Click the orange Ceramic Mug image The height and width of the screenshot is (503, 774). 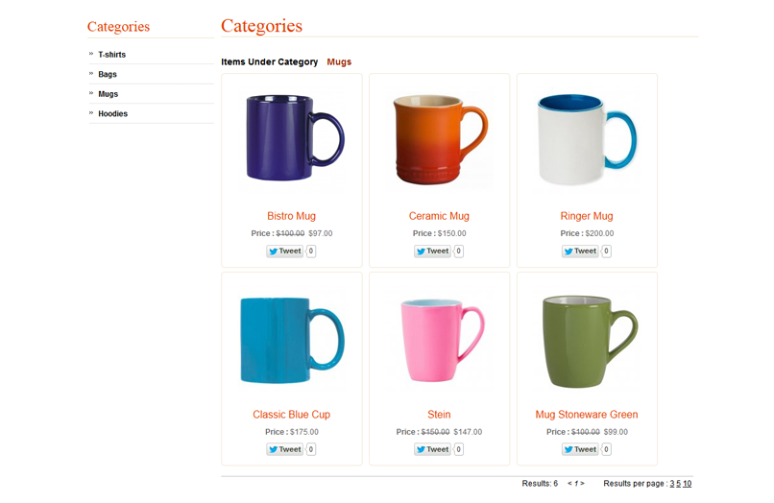point(439,139)
